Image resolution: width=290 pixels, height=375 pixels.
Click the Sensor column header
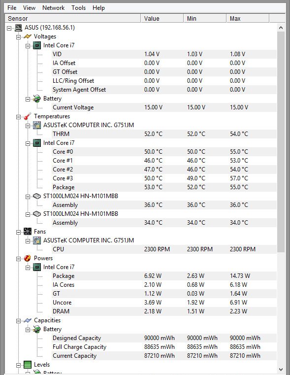coord(72,18)
